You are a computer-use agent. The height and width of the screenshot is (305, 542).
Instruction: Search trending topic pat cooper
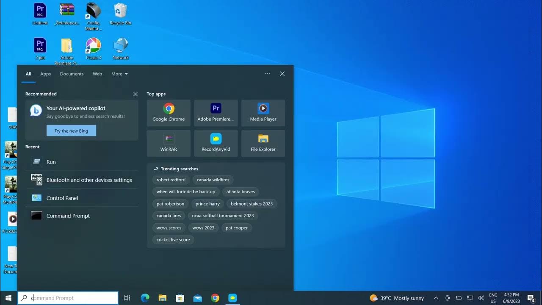237,228
